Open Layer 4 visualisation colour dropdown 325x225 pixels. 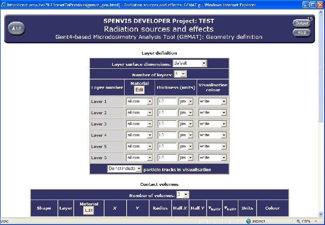(212, 135)
